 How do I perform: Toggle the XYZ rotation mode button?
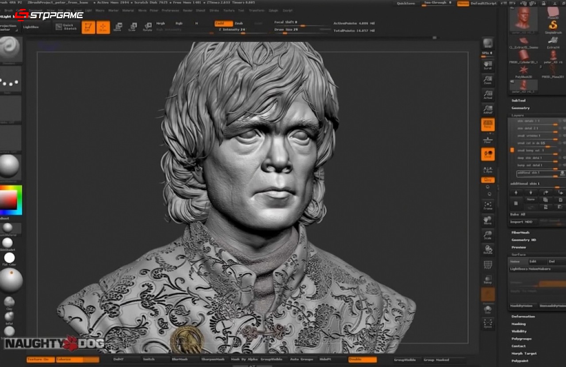[488, 180]
